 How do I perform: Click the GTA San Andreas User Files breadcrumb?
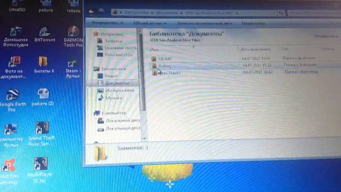[208, 13]
